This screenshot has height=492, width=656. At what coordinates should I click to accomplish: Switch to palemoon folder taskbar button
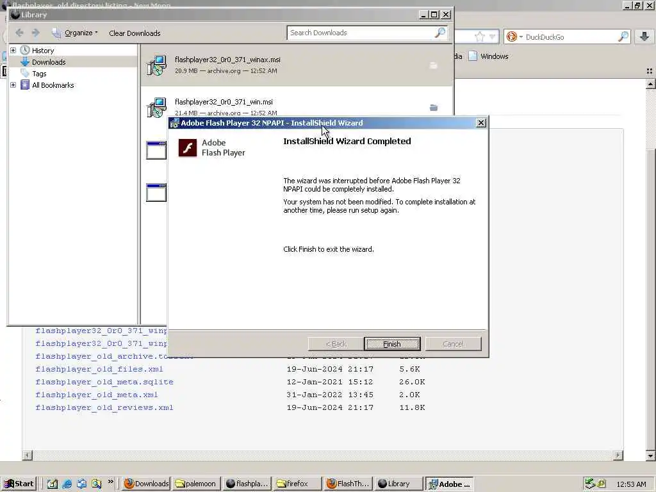pos(195,484)
